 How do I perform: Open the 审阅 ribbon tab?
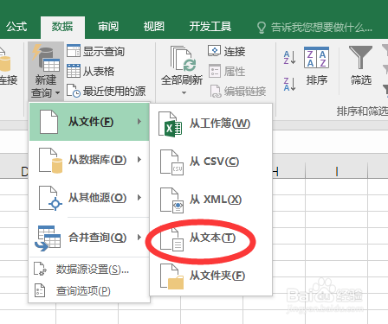(x=108, y=27)
